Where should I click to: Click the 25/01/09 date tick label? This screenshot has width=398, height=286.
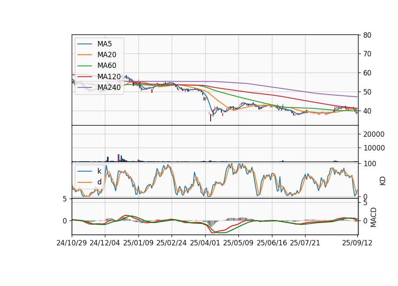pyautogui.click(x=138, y=243)
